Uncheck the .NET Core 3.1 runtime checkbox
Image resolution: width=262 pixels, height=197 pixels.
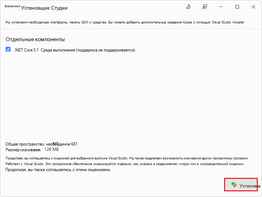coord(8,49)
